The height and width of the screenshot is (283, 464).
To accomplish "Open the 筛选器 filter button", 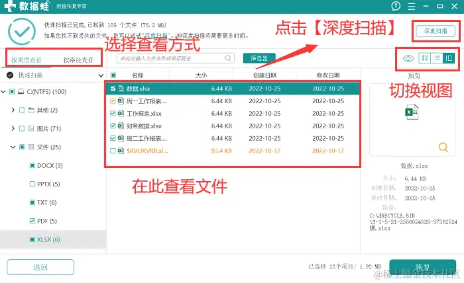I will pyautogui.click(x=259, y=58).
